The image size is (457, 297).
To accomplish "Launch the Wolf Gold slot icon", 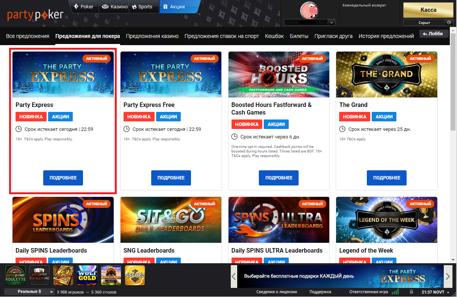I will 87,275.
